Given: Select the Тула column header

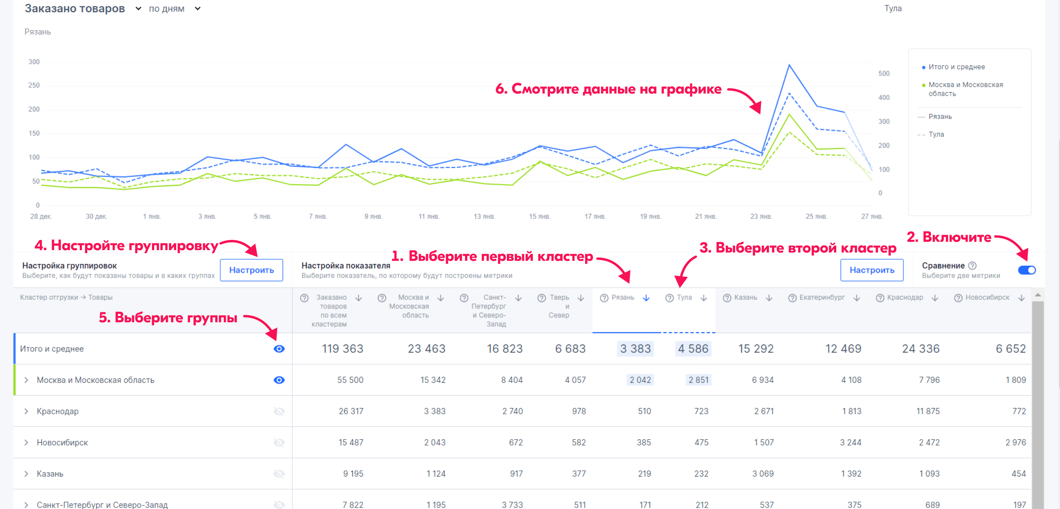Looking at the screenshot, I should 684,298.
